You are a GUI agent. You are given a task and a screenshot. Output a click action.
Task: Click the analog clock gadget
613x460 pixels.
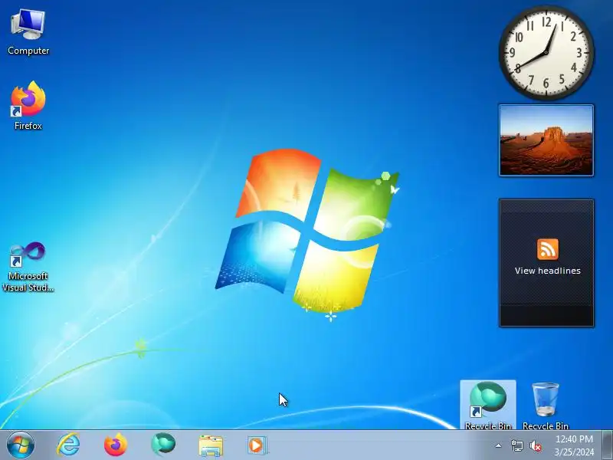click(546, 52)
